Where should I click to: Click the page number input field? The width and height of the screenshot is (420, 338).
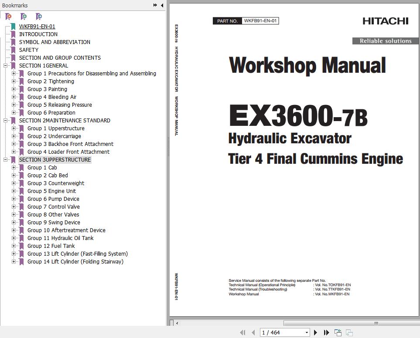[282, 332]
